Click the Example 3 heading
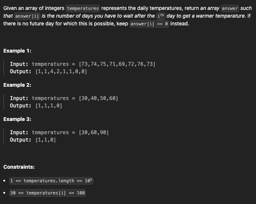 click(x=17, y=119)
